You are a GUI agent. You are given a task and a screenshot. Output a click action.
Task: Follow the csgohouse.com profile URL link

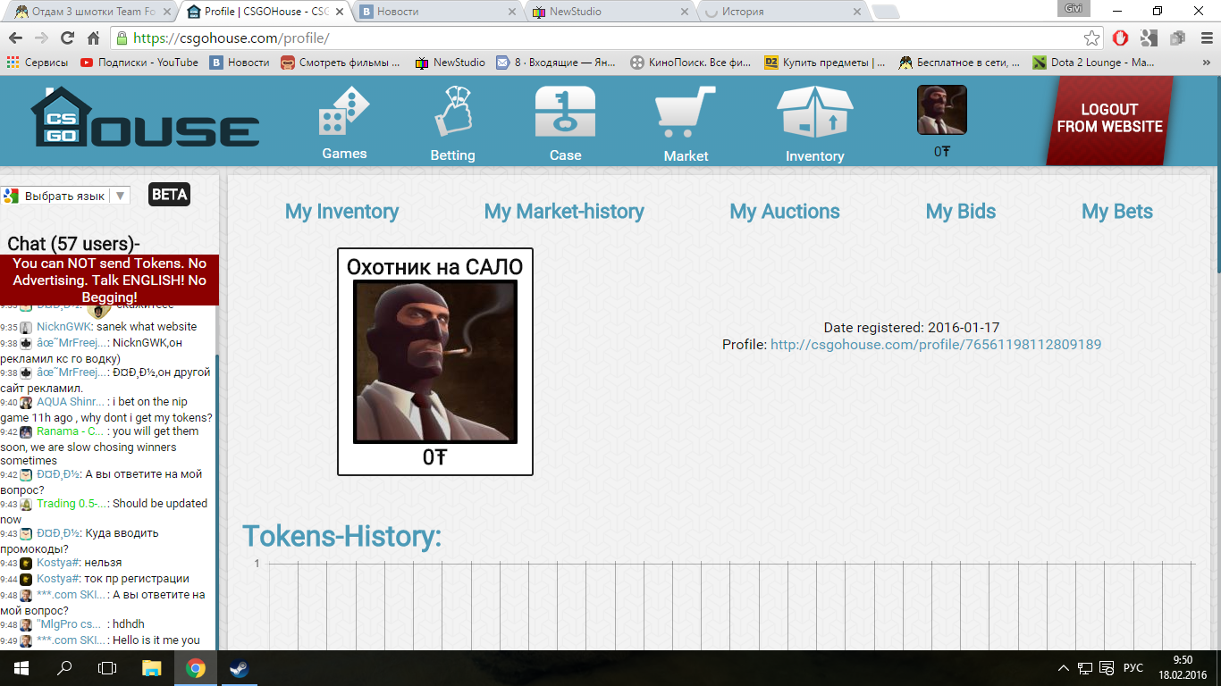point(936,344)
